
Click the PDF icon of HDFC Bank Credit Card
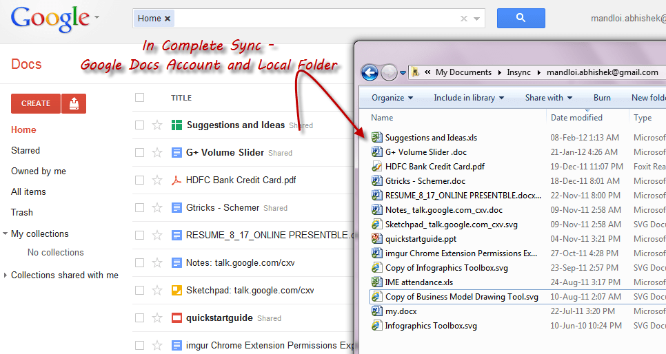pyautogui.click(x=176, y=180)
